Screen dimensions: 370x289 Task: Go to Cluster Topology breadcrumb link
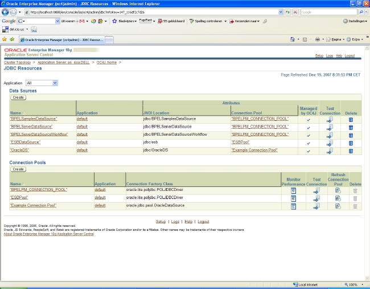(18, 62)
